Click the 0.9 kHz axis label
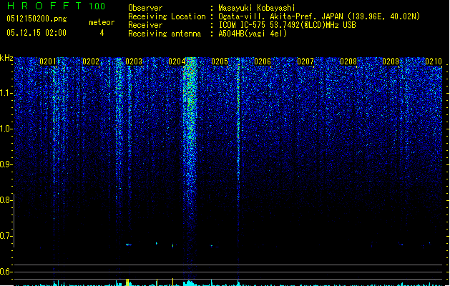This screenshot has width=450, height=286. pos(6,164)
